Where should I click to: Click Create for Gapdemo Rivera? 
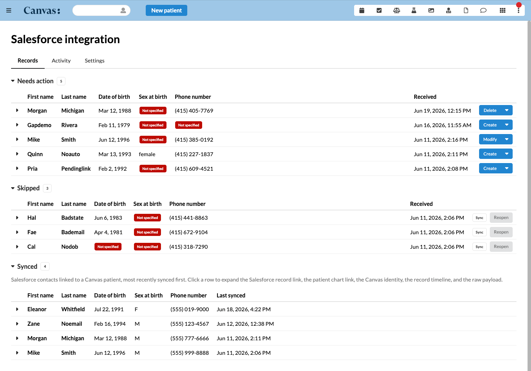[490, 125]
